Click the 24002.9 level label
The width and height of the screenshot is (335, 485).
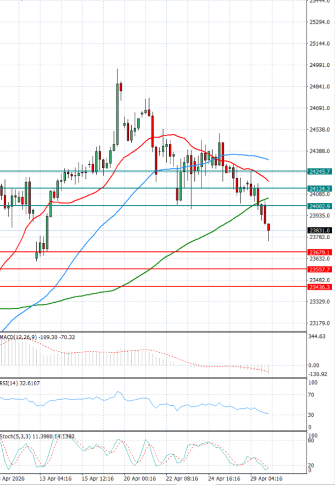320,206
